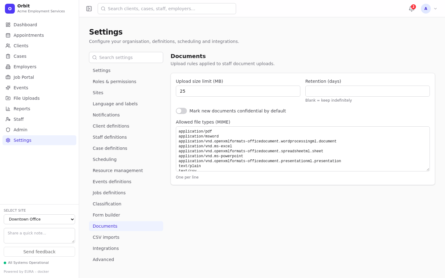Click the Search settings field
This screenshot has width=445, height=278.
[126, 57]
